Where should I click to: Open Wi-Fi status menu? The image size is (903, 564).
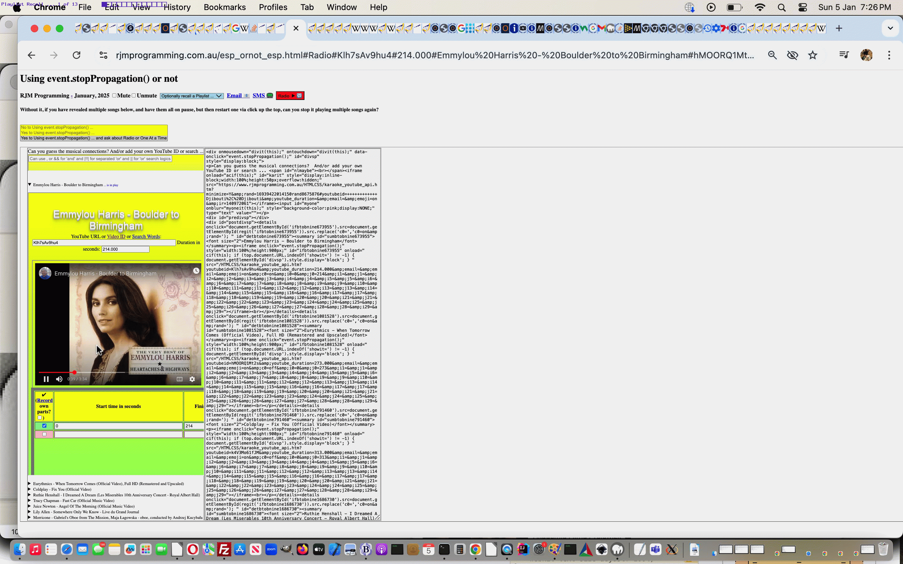(x=760, y=8)
